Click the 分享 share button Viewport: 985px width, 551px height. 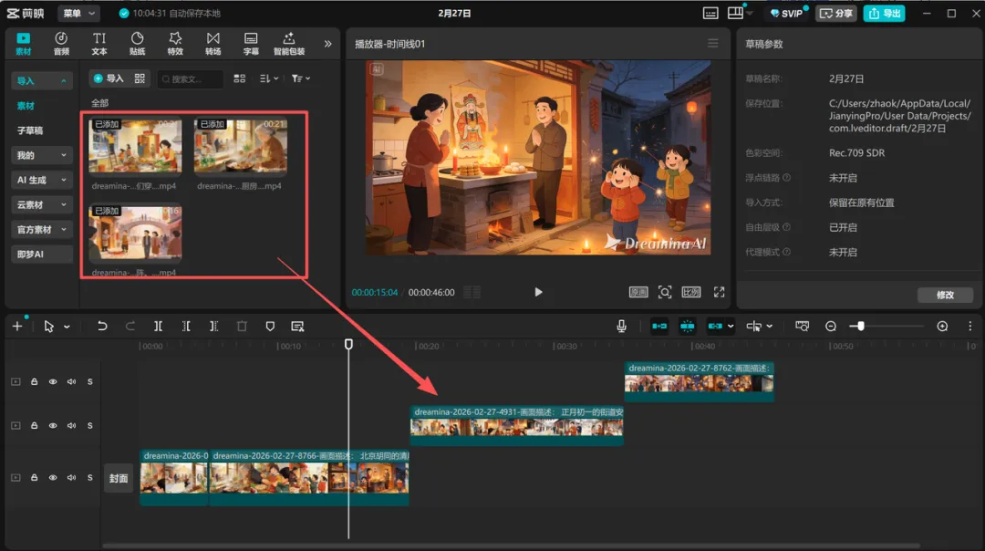click(x=836, y=13)
